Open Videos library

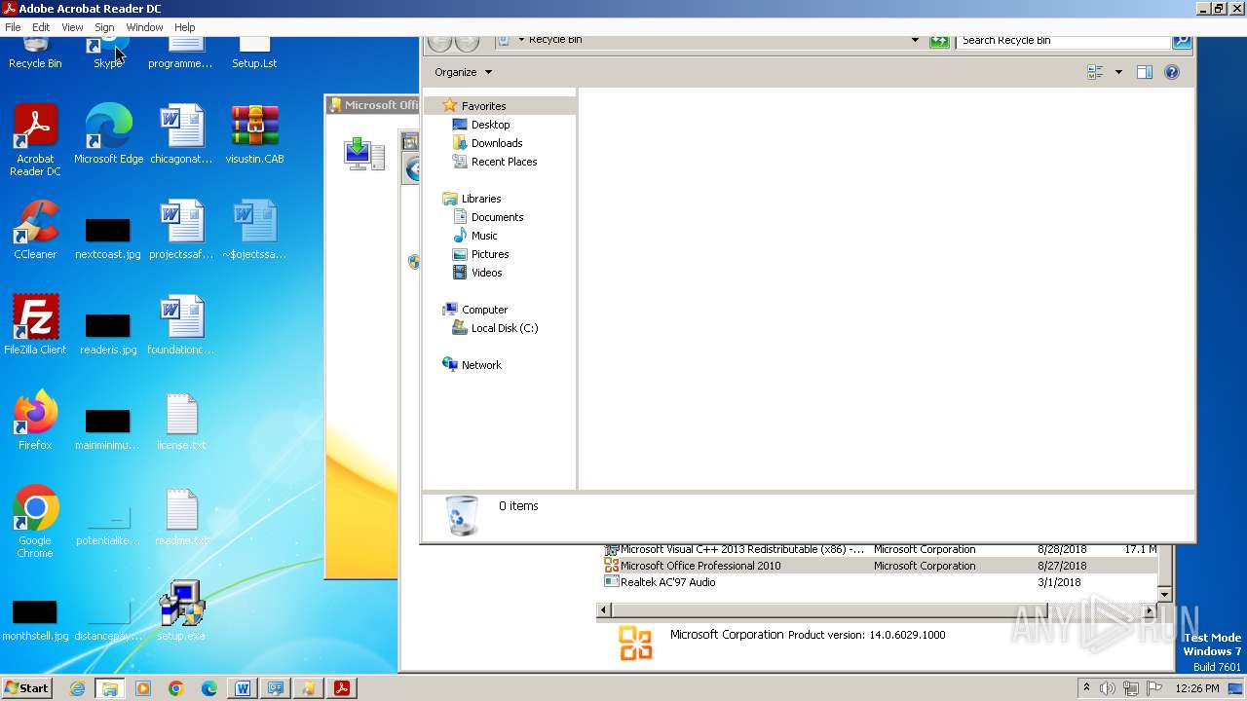486,273
